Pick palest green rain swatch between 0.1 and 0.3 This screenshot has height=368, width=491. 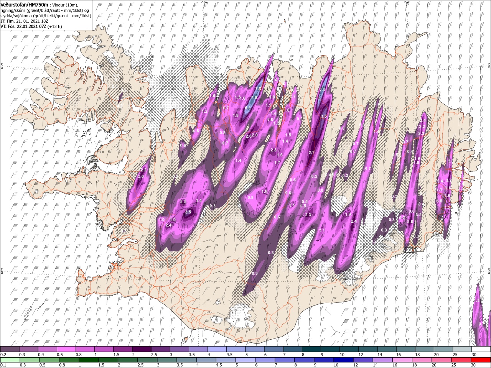pyautogui.click(x=10, y=360)
